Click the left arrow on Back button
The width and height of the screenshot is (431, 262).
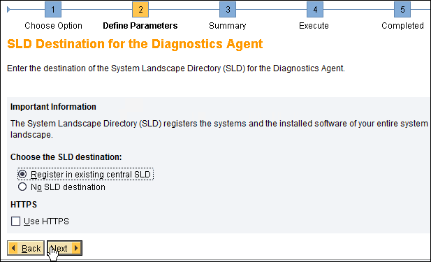coord(13,248)
